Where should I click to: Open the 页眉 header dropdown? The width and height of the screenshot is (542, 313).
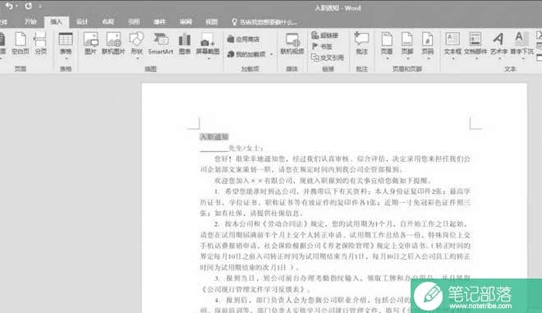(387, 45)
